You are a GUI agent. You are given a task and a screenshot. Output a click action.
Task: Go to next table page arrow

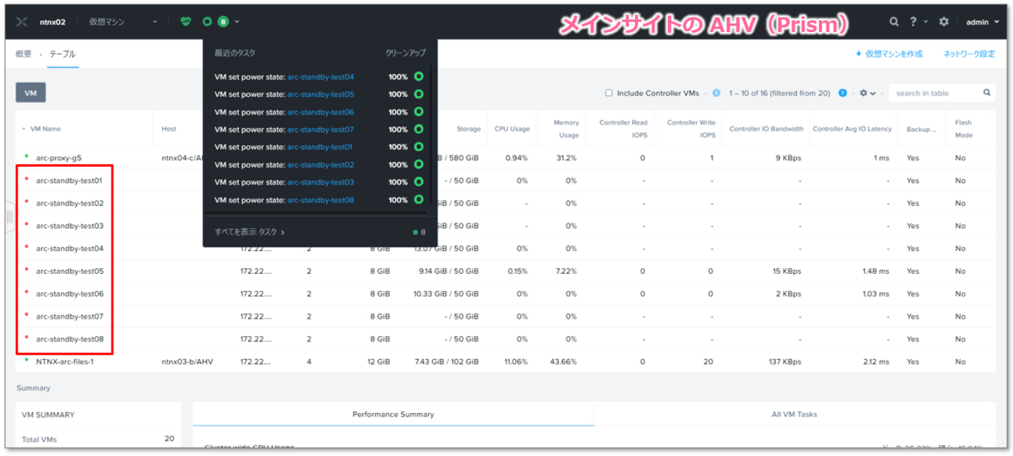842,93
